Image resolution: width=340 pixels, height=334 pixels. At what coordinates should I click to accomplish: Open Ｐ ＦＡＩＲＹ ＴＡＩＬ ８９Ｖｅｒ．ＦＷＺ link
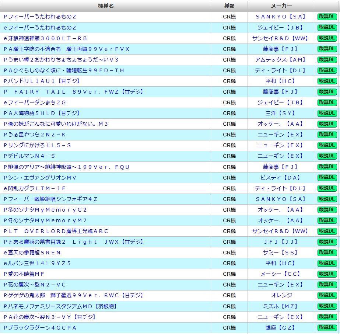click(74, 92)
